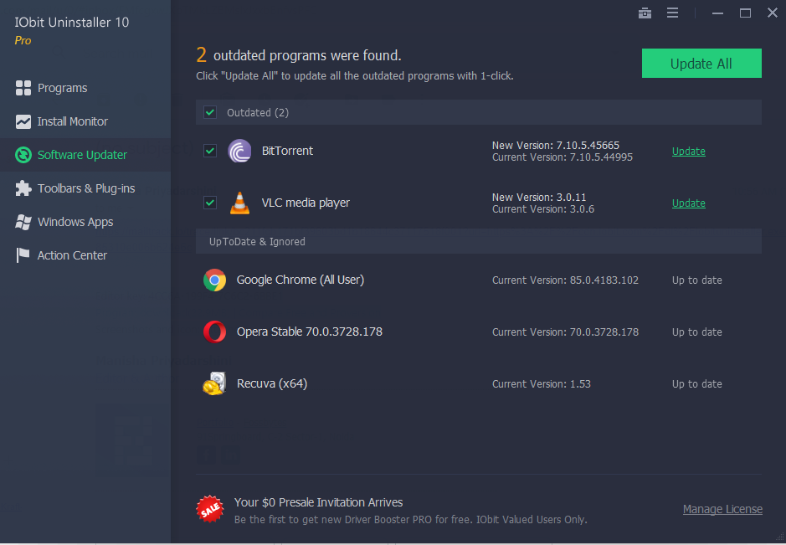Viewport: 786px width, 545px height.
Task: Uncheck the VLC media player checkbox
Action: [210, 203]
